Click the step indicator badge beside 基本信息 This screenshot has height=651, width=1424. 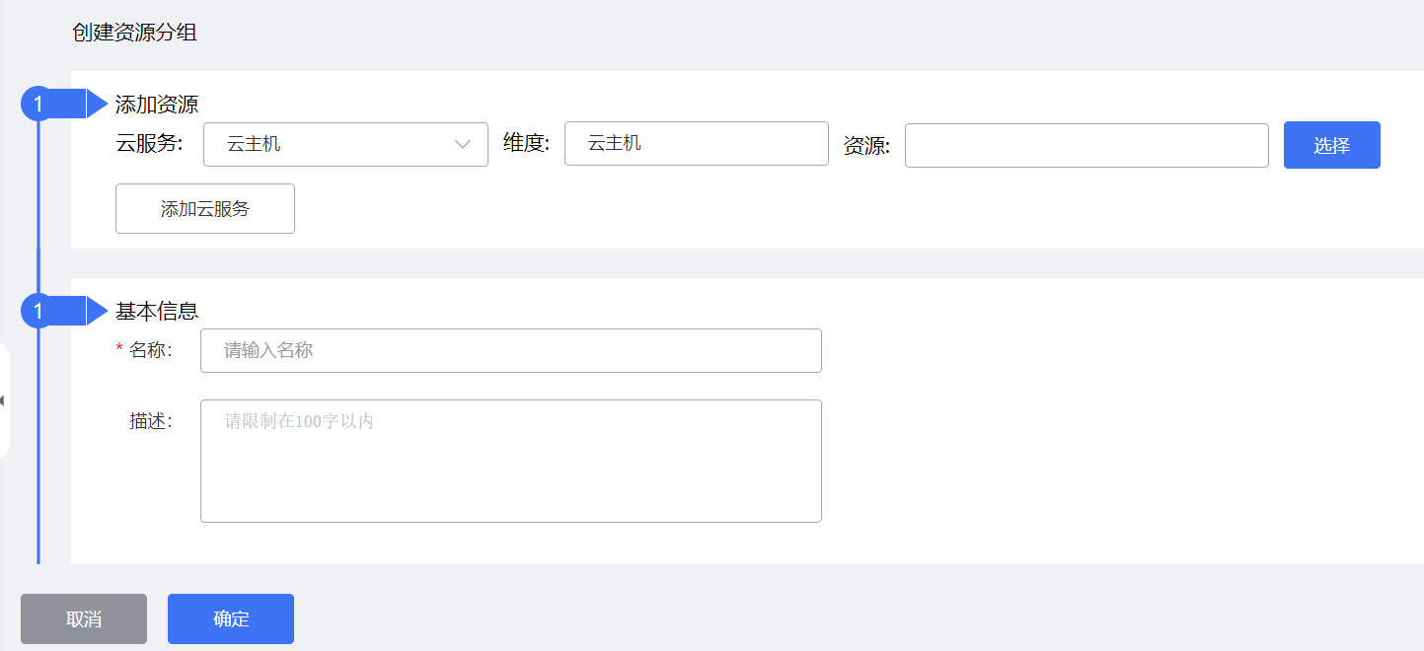pos(36,310)
